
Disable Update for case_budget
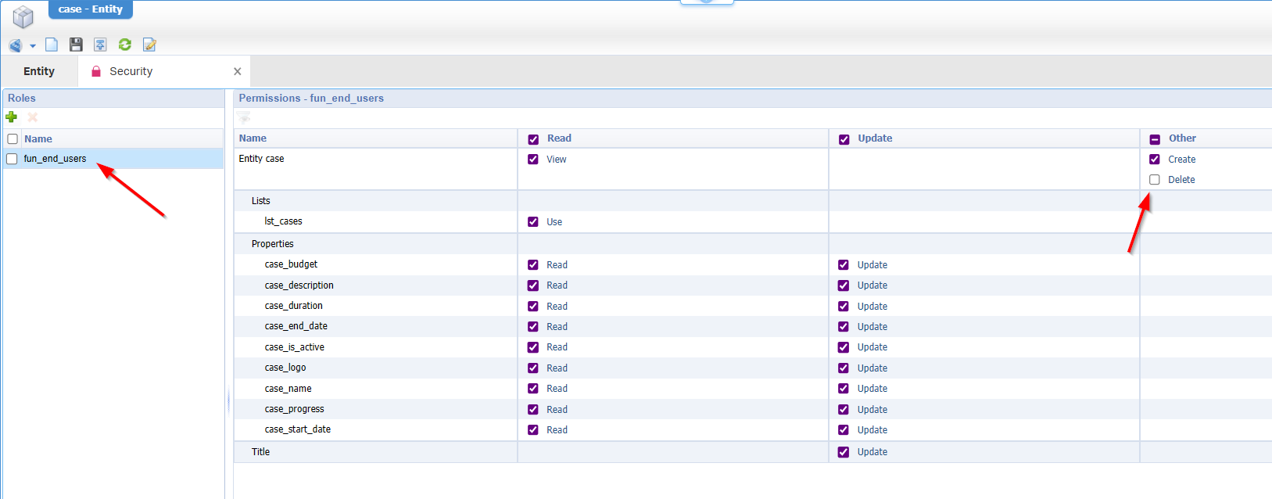tap(844, 265)
